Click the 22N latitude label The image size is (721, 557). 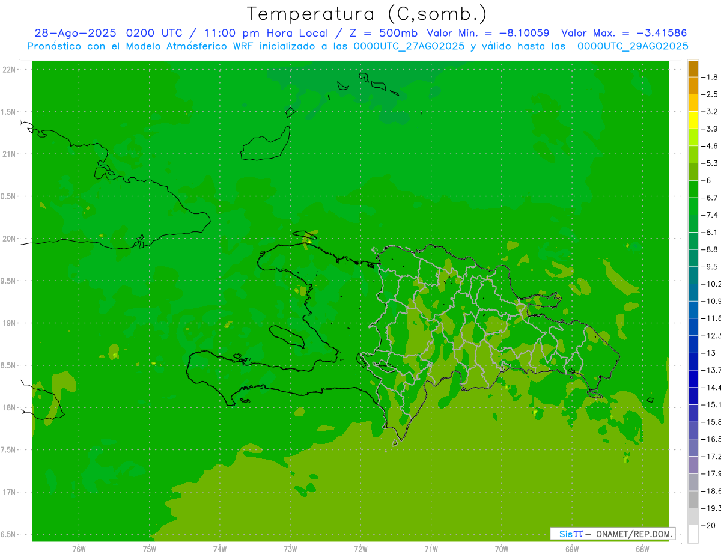pyautogui.click(x=10, y=70)
